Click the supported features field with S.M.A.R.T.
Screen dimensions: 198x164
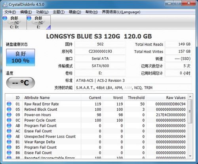point(133,88)
